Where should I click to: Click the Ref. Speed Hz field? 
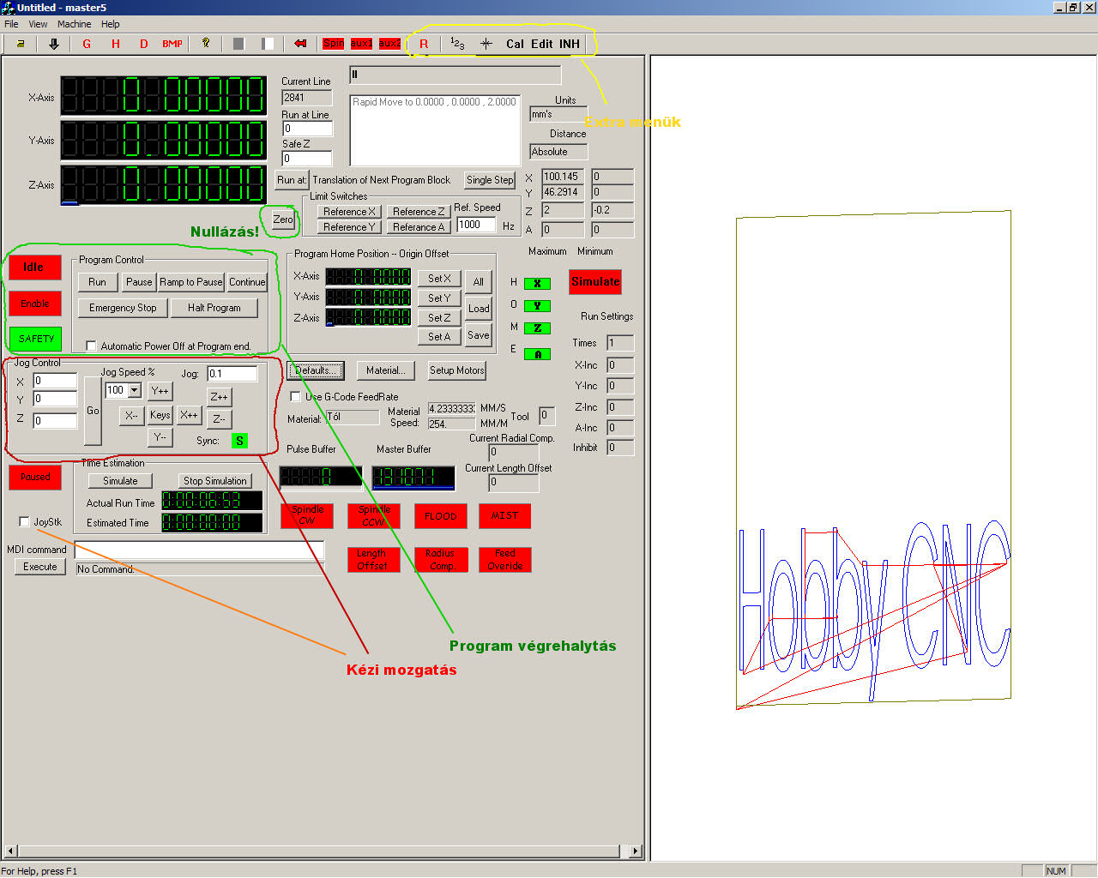(x=476, y=225)
